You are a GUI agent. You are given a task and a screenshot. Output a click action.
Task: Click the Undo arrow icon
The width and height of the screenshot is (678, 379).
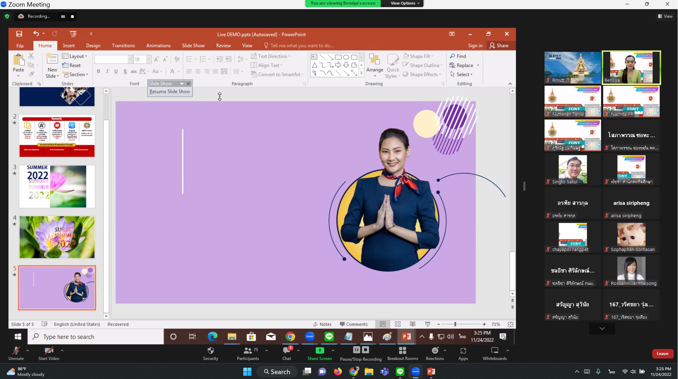point(36,33)
